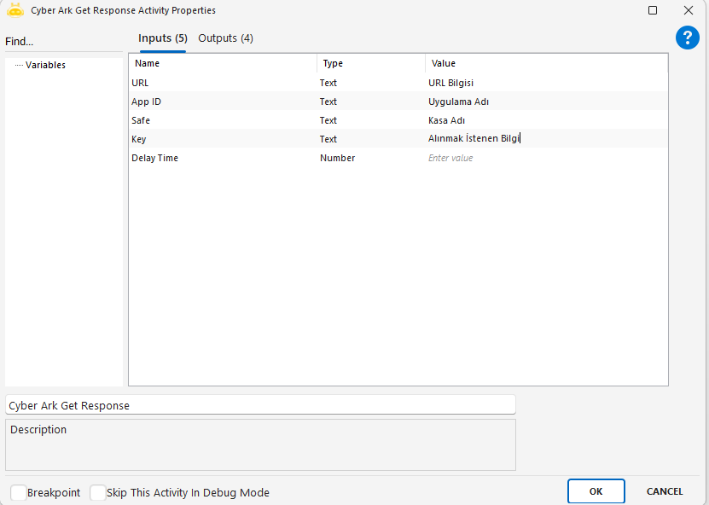Maximize the properties dialog window
The width and height of the screenshot is (709, 505).
point(653,10)
